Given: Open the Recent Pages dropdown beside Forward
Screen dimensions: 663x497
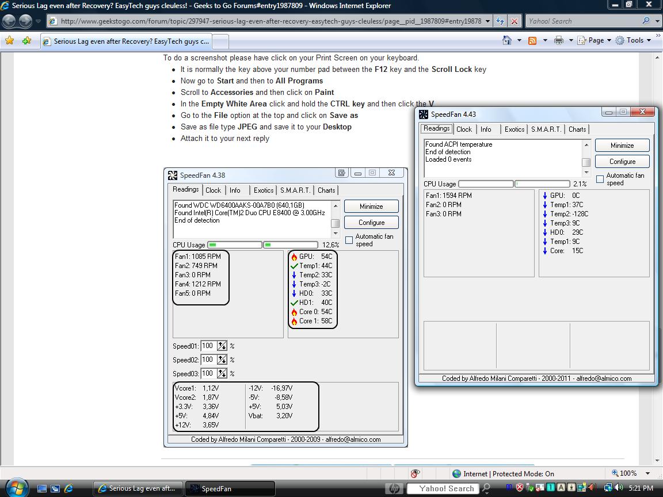Looking at the screenshot, I should click(x=38, y=21).
